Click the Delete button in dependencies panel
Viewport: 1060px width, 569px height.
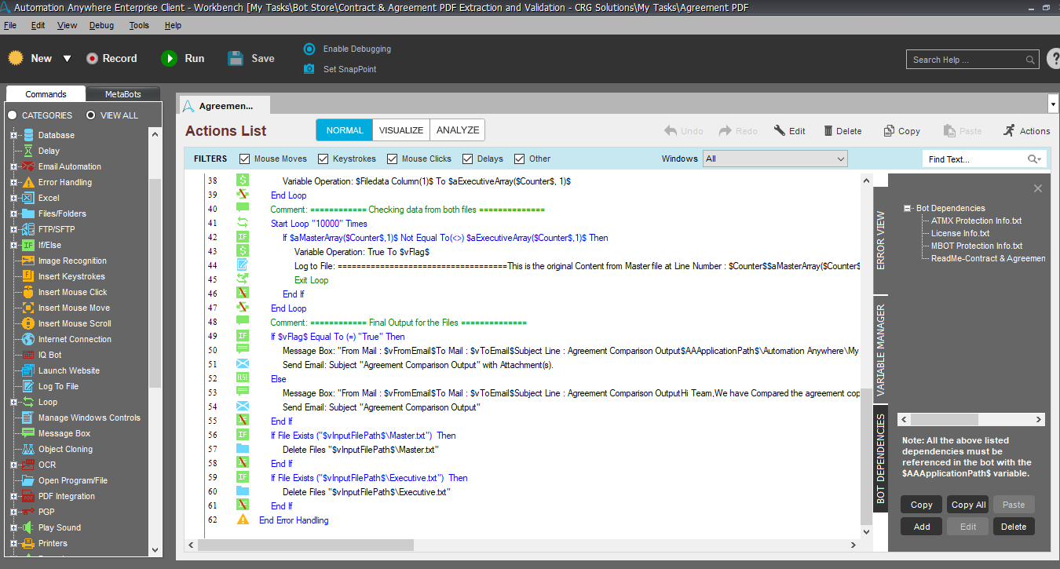(1014, 527)
